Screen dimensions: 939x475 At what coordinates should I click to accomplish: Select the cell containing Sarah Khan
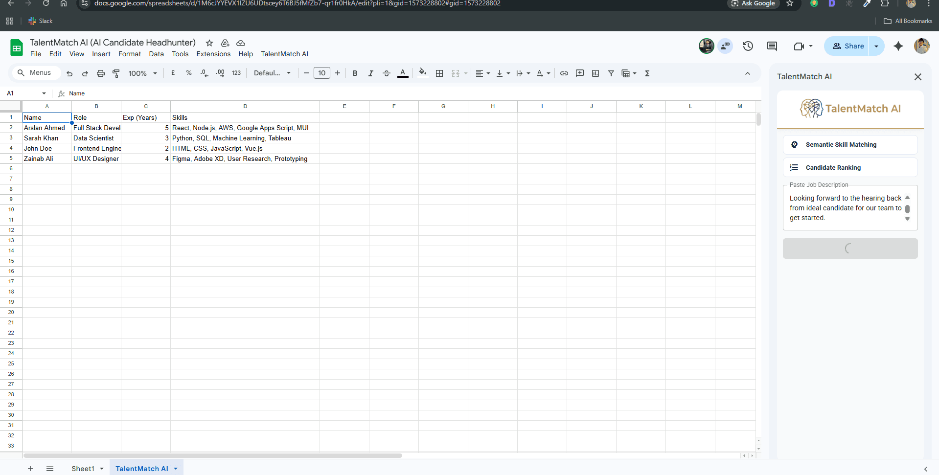point(47,138)
